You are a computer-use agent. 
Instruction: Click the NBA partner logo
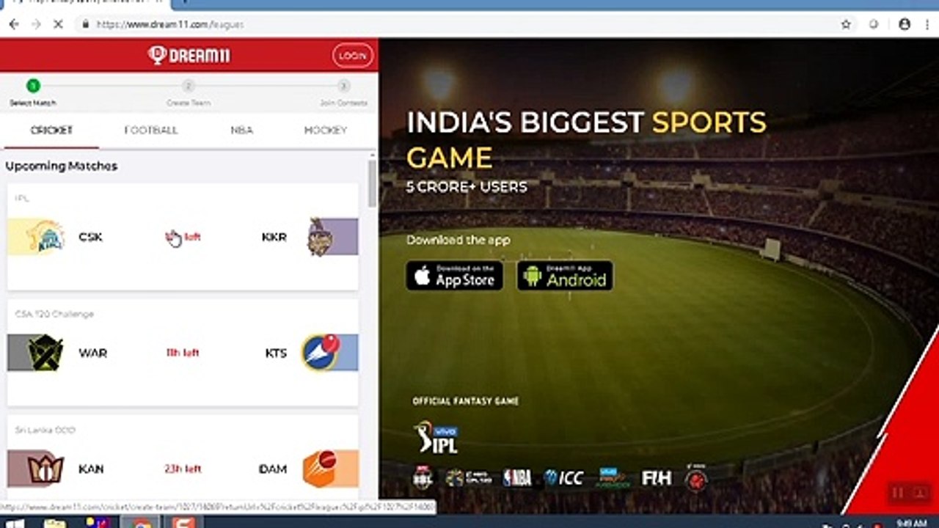pyautogui.click(x=517, y=478)
